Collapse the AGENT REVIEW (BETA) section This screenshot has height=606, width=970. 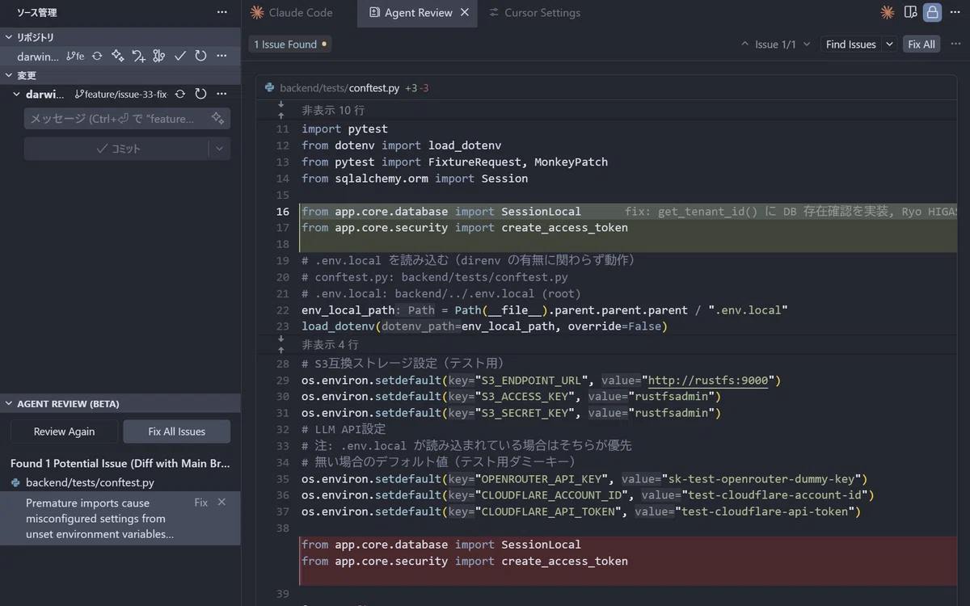tap(9, 403)
